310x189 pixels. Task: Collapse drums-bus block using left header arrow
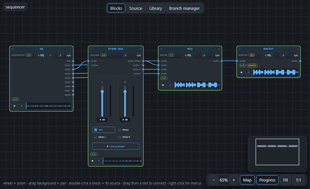coord(91,49)
